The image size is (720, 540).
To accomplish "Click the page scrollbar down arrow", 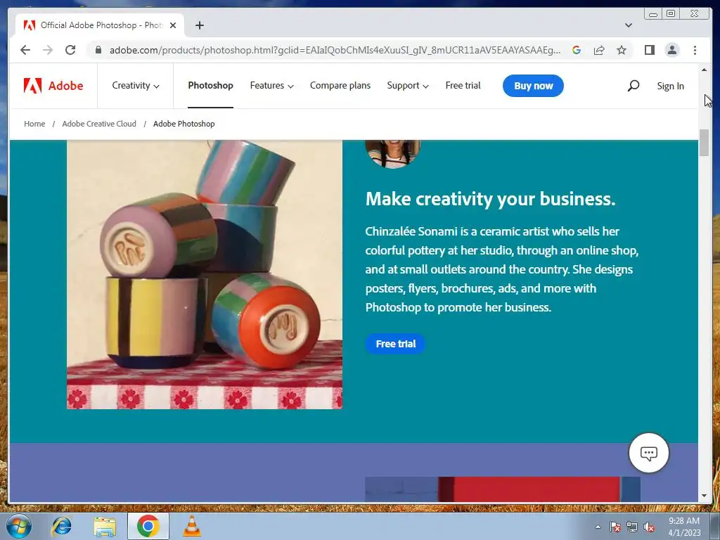I will 705,496.
